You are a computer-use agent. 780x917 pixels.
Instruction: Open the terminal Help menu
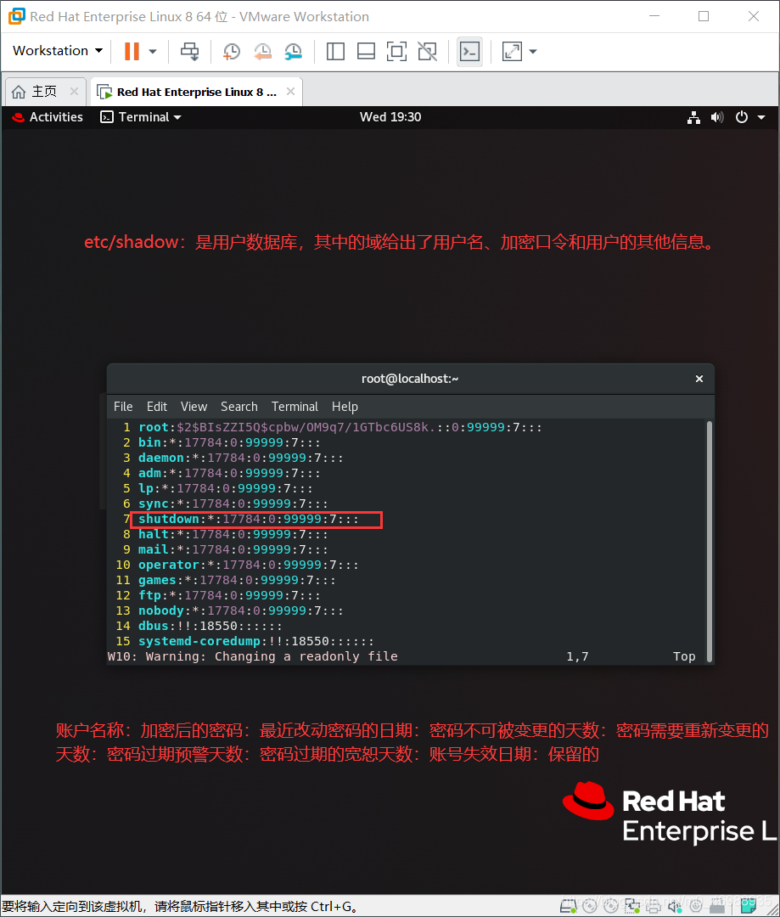pos(345,407)
